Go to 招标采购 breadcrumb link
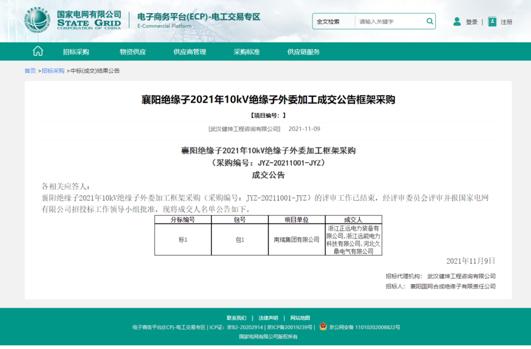 click(53, 71)
